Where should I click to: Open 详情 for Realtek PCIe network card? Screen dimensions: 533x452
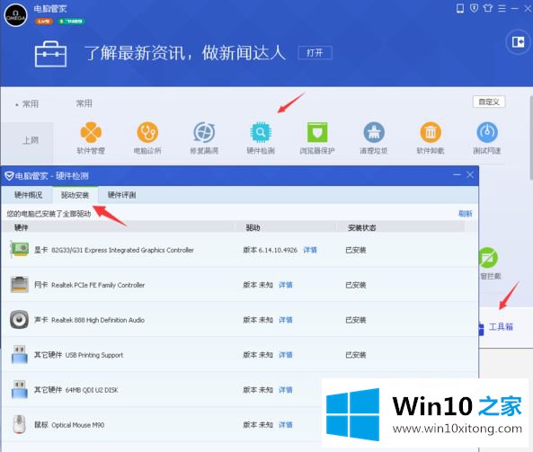tap(286, 285)
